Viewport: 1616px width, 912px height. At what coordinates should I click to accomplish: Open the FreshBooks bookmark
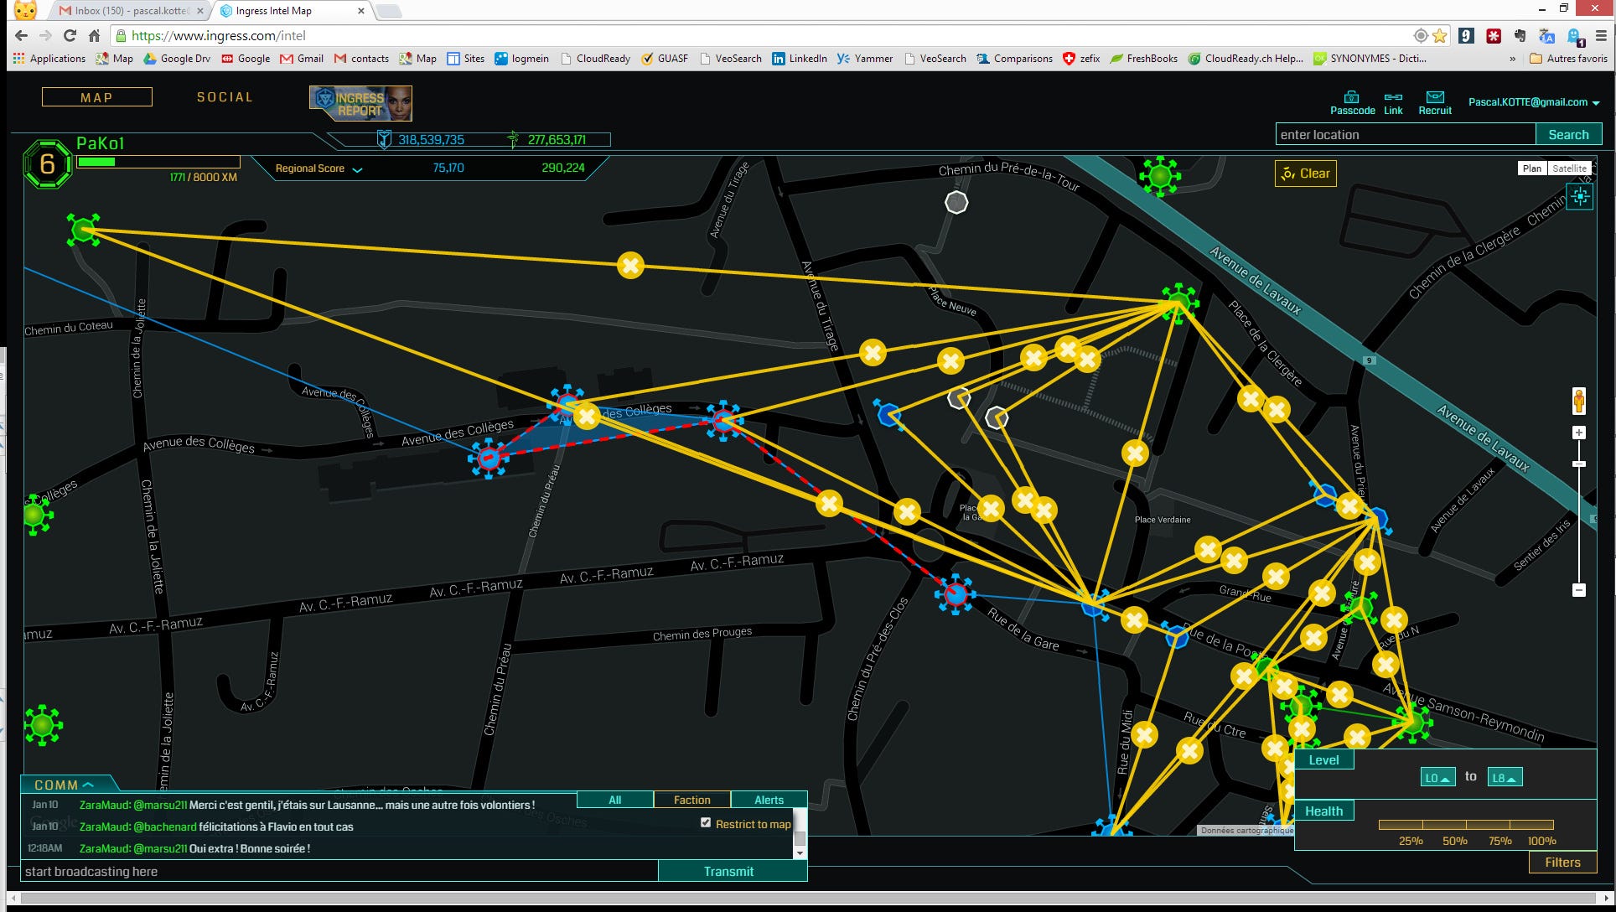pos(1143,59)
